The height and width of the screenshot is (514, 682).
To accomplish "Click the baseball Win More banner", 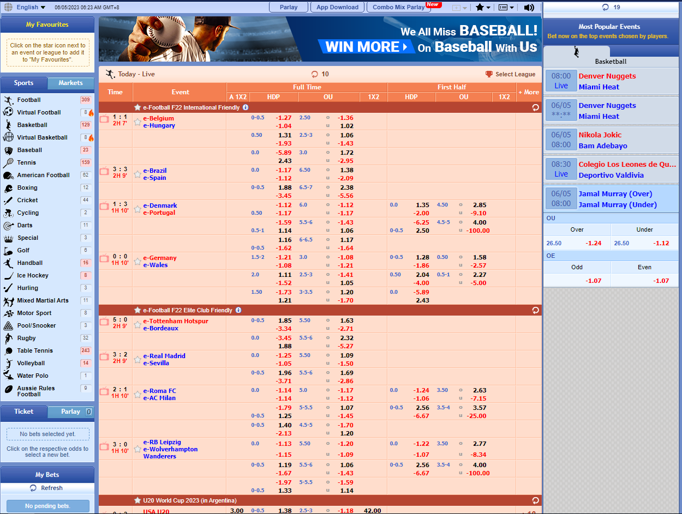I will pos(320,39).
